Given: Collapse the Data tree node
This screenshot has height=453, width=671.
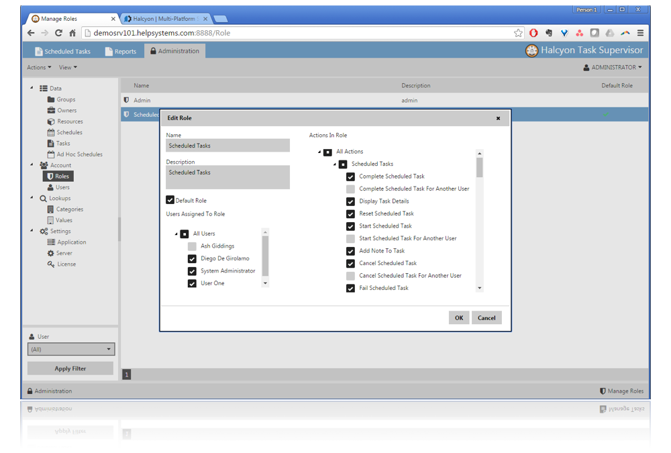Looking at the screenshot, I should 32,88.
